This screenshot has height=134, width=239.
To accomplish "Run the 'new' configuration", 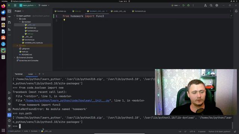I will [x=183, y=5].
